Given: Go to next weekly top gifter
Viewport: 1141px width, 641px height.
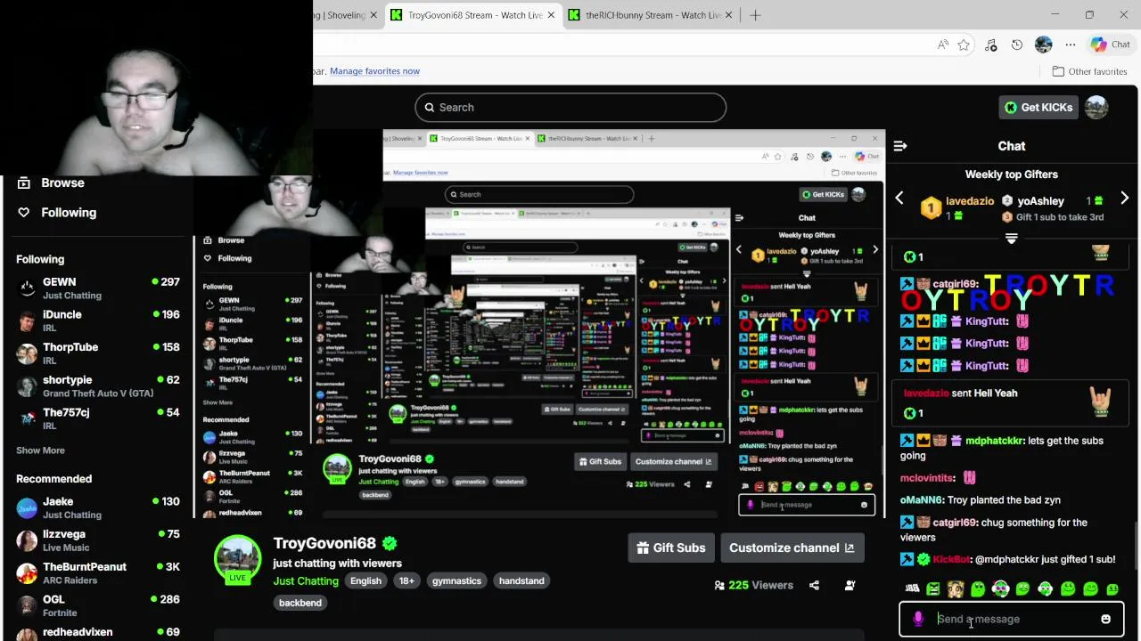Looking at the screenshot, I should [1124, 199].
